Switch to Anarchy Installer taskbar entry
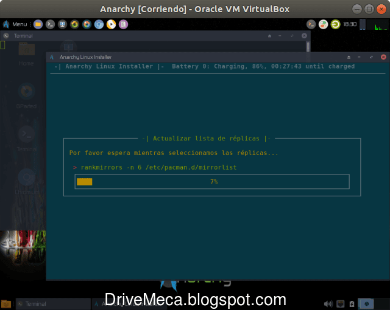The image size is (390, 310). (129, 304)
